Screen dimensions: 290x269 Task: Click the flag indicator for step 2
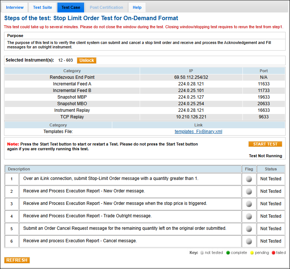(249, 191)
